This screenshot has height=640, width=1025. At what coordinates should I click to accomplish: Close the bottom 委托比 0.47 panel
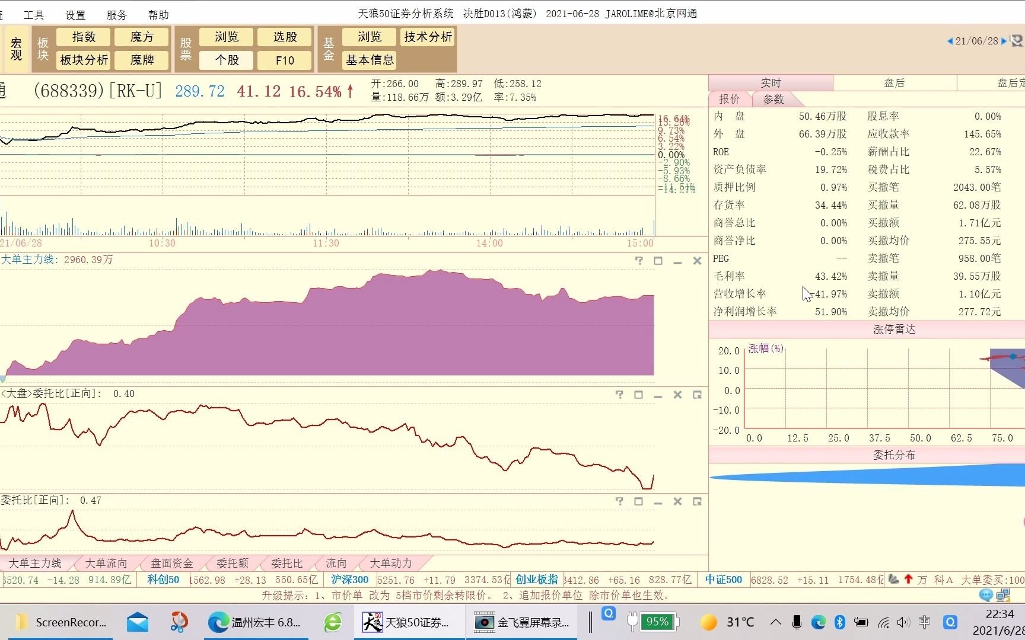[x=677, y=501]
